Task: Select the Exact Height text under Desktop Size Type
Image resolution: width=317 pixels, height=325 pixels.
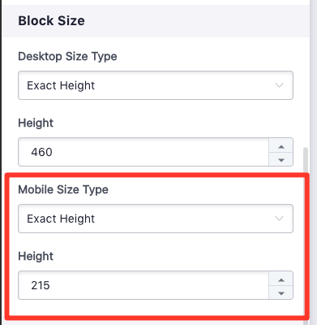Action: (x=61, y=85)
